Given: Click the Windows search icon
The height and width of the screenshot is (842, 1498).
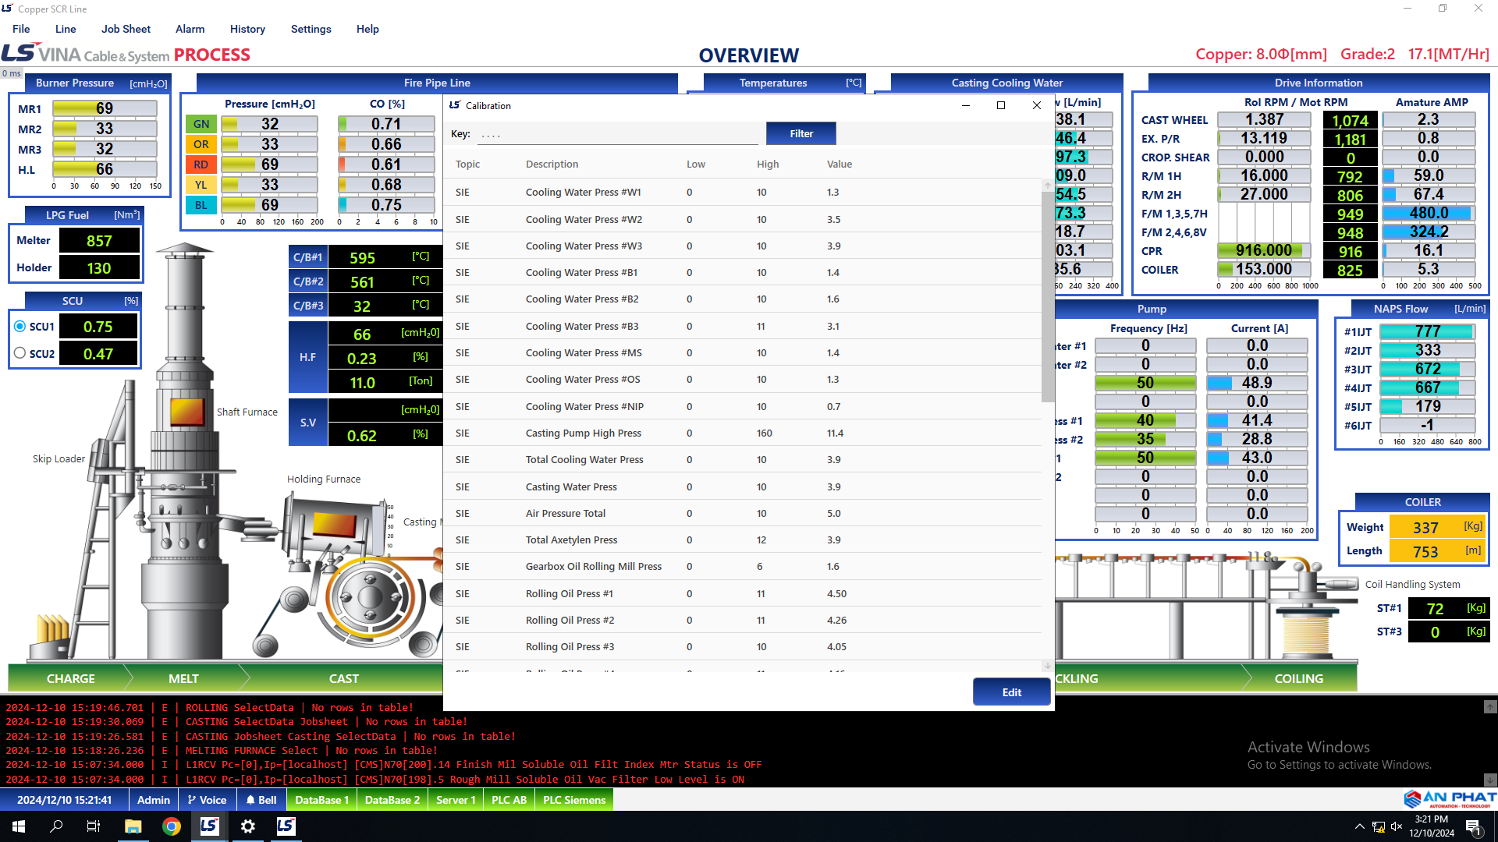Looking at the screenshot, I should pos(56,826).
